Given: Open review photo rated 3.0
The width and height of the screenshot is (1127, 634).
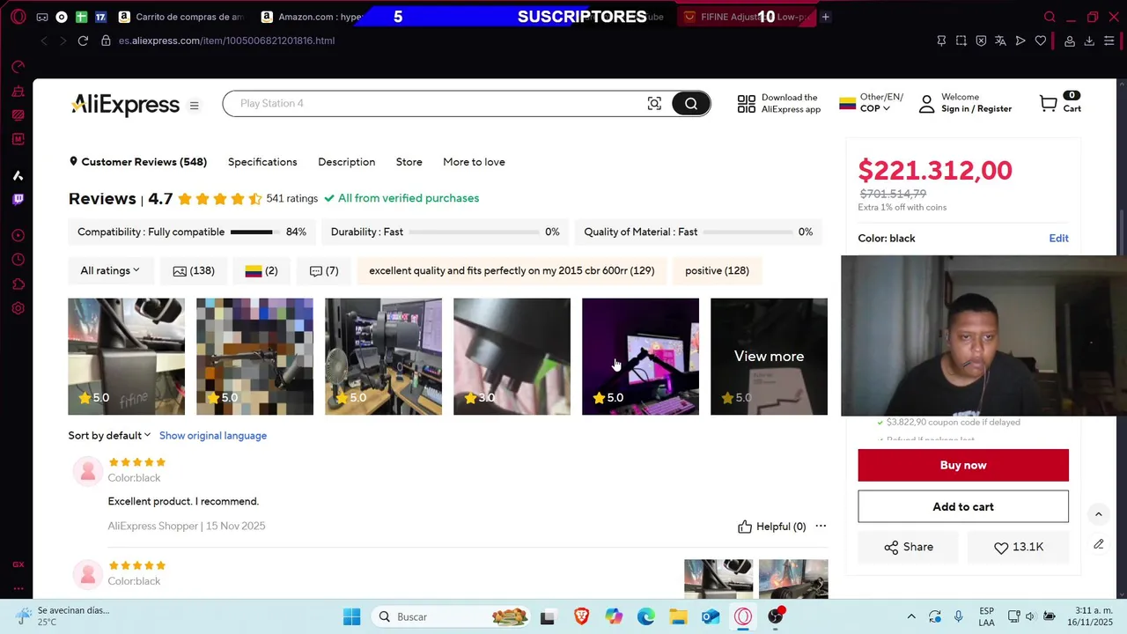Looking at the screenshot, I should coord(512,357).
